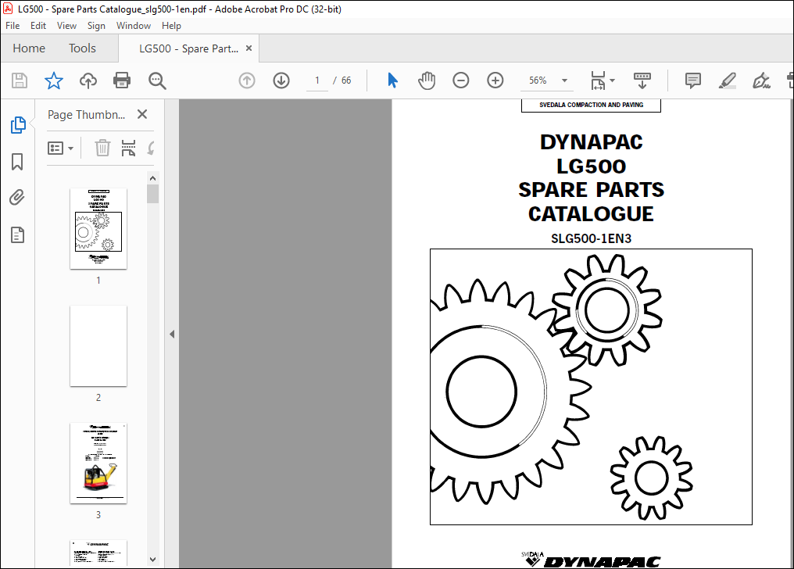Close the LG500 document tab
Viewport: 794px width, 569px height.
(249, 48)
